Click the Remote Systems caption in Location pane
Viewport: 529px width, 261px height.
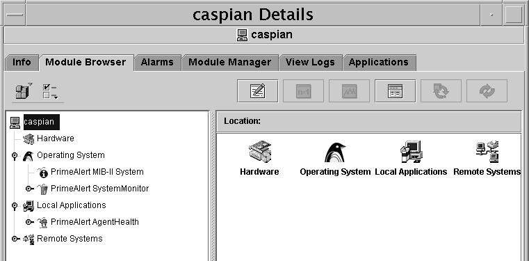point(487,172)
